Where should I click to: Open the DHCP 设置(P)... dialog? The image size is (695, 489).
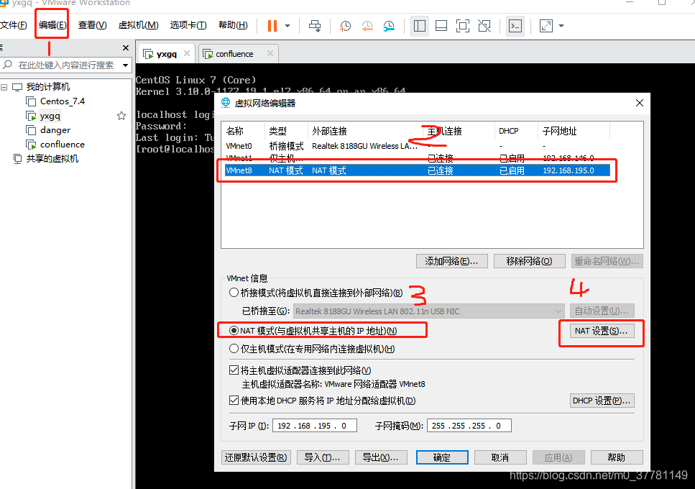tap(602, 401)
